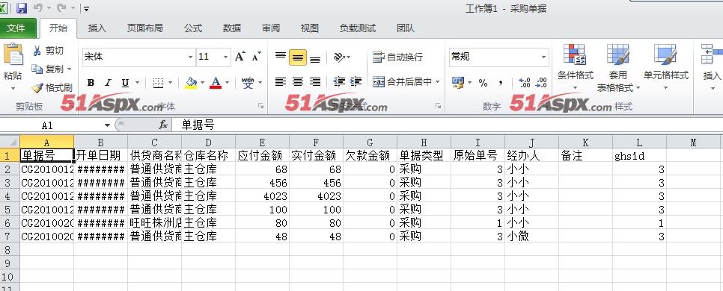Screen dimensions: 723x291
Task: Click the phonetic guide (wén) icon
Action: (248, 83)
